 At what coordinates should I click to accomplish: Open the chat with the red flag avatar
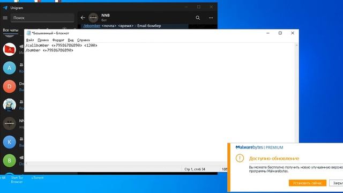[10, 49]
